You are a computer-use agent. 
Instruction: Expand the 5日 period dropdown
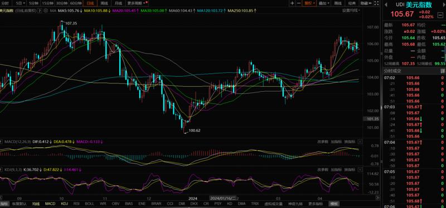tap(20, 3)
